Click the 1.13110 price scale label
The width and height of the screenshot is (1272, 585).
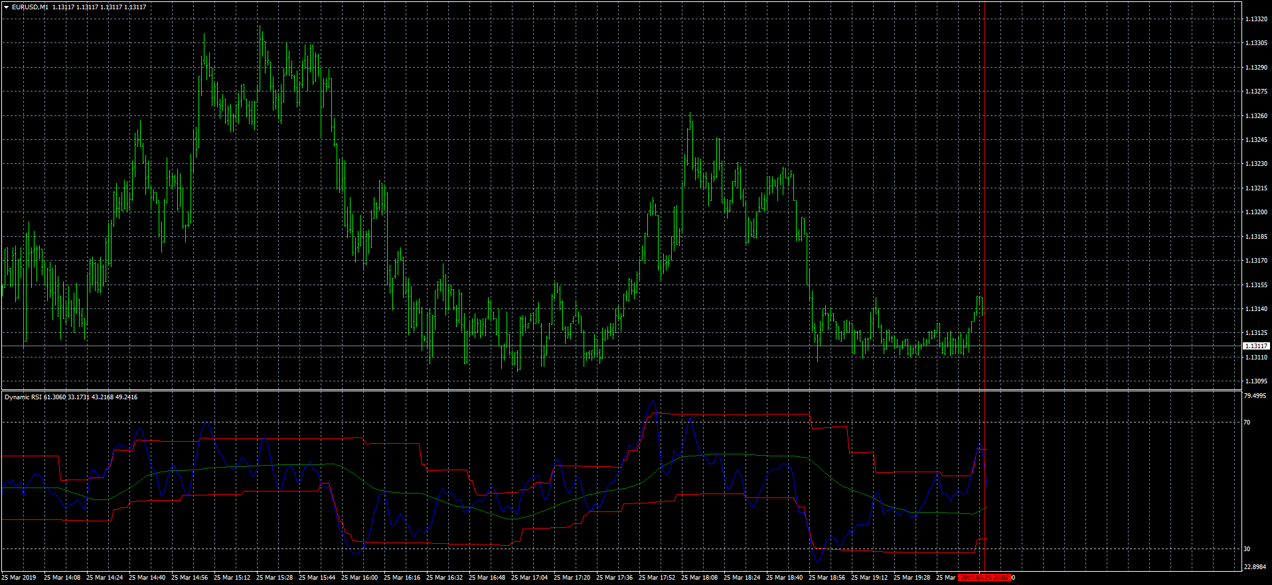(1256, 357)
